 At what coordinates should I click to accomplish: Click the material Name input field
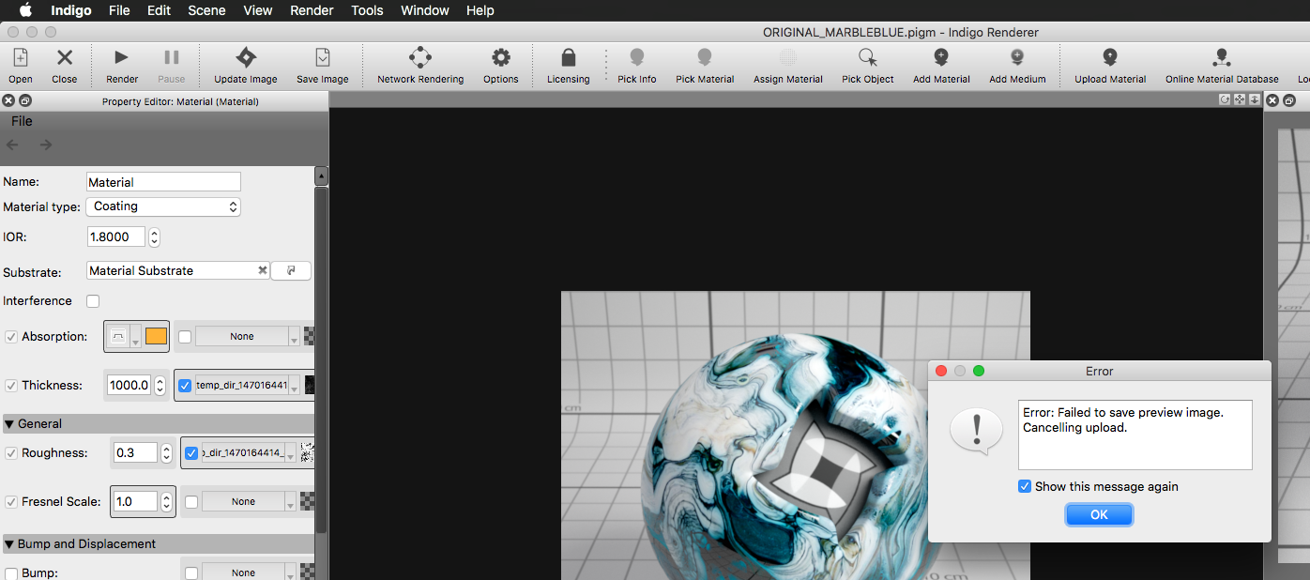(x=163, y=182)
